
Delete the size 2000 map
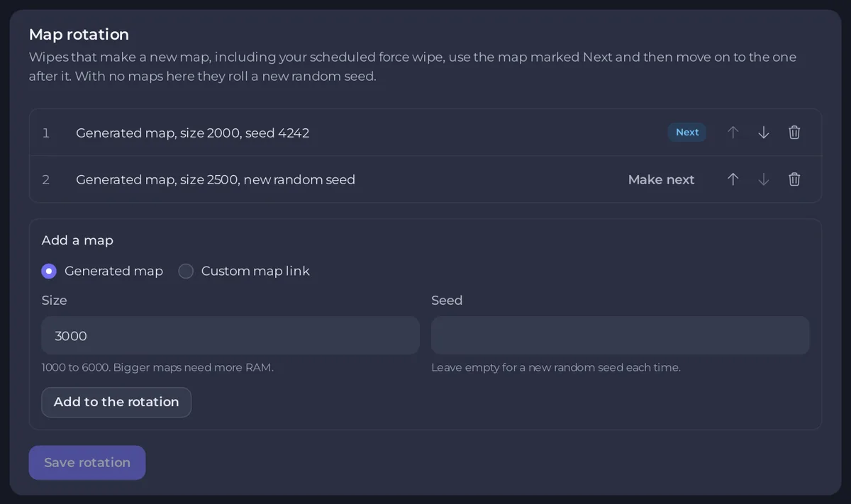point(794,133)
